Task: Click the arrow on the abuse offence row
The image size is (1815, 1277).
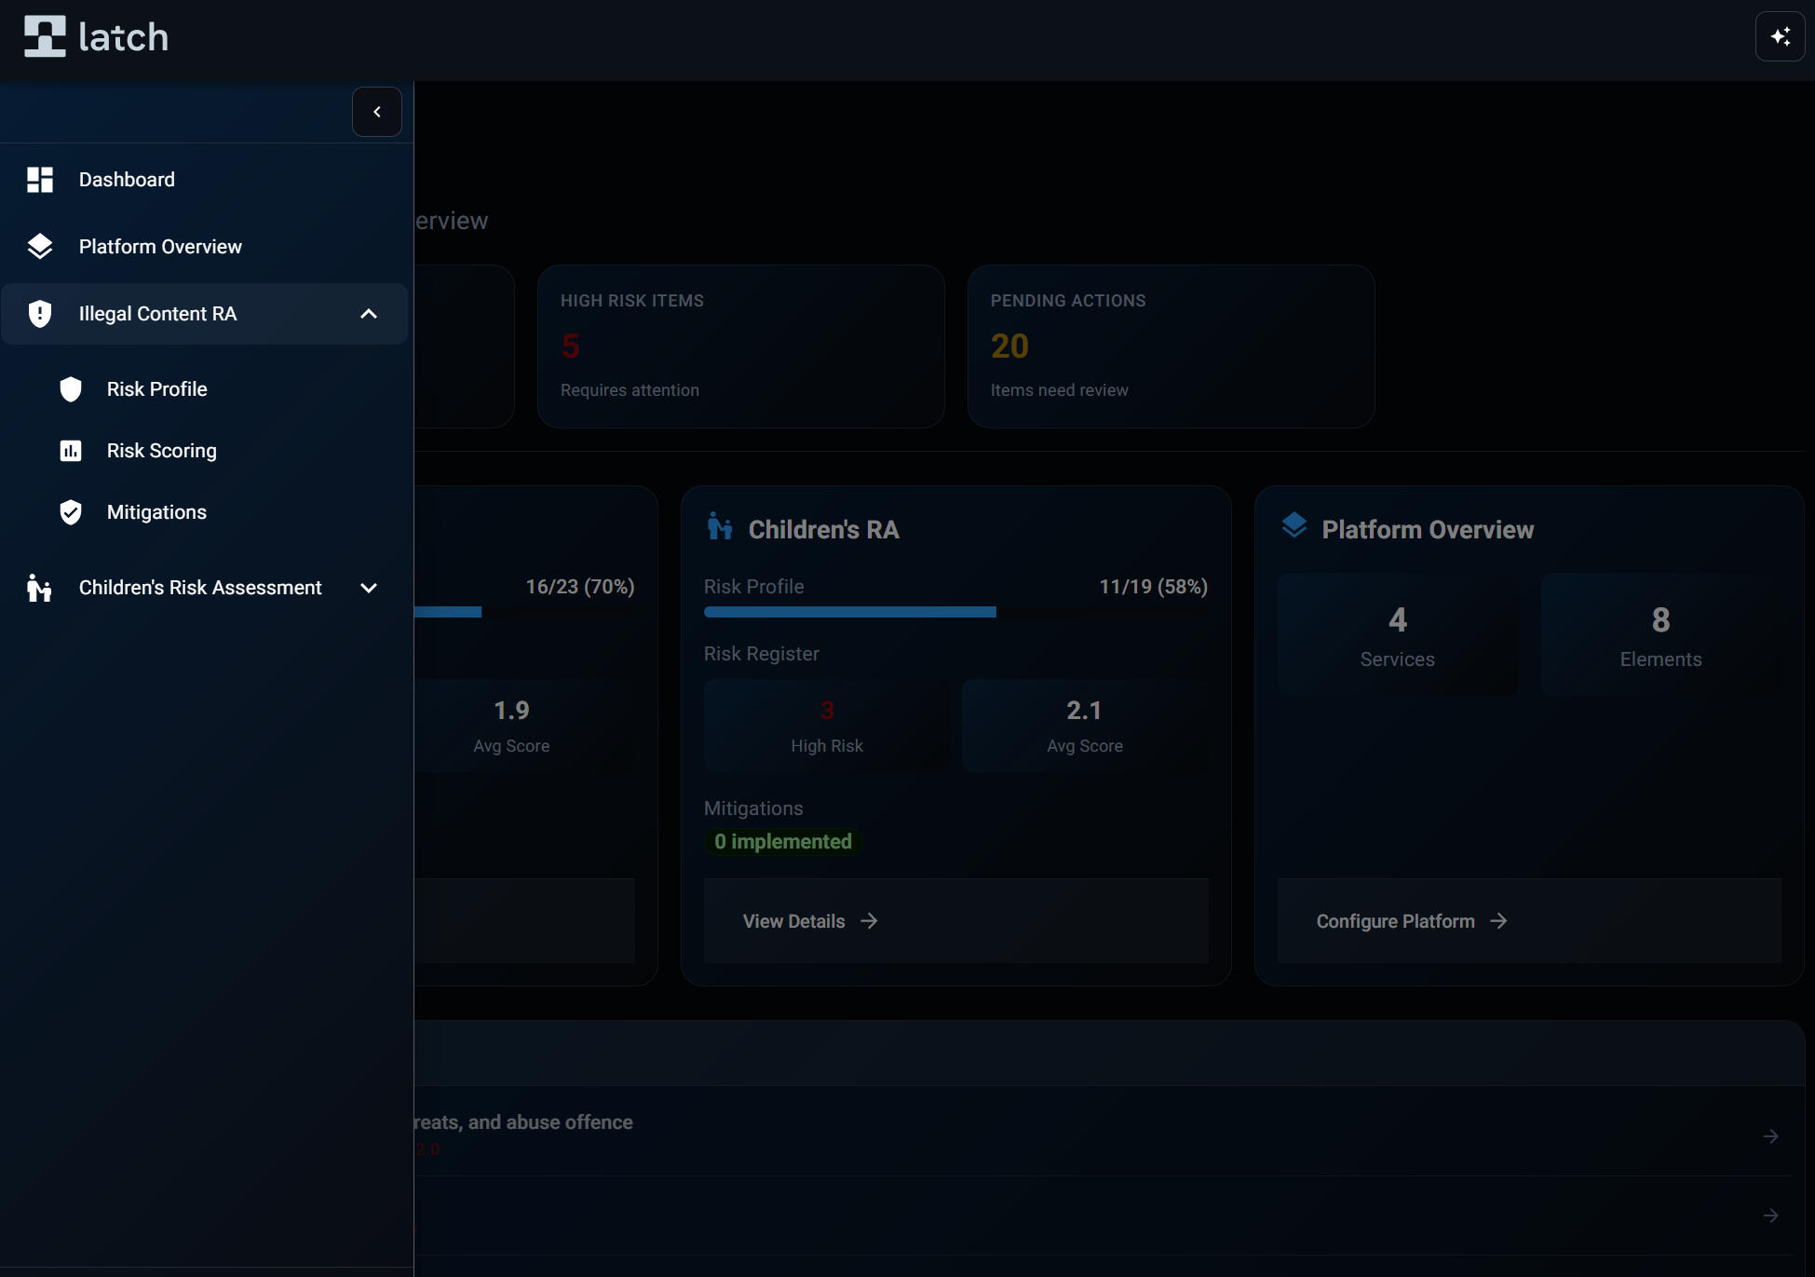Action: [1770, 1136]
